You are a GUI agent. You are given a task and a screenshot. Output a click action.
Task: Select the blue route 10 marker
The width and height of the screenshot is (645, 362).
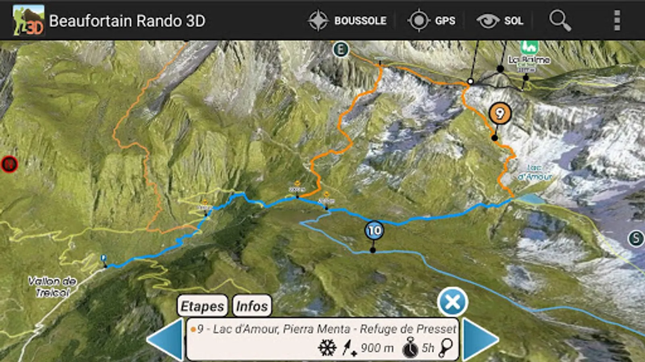[x=374, y=230]
